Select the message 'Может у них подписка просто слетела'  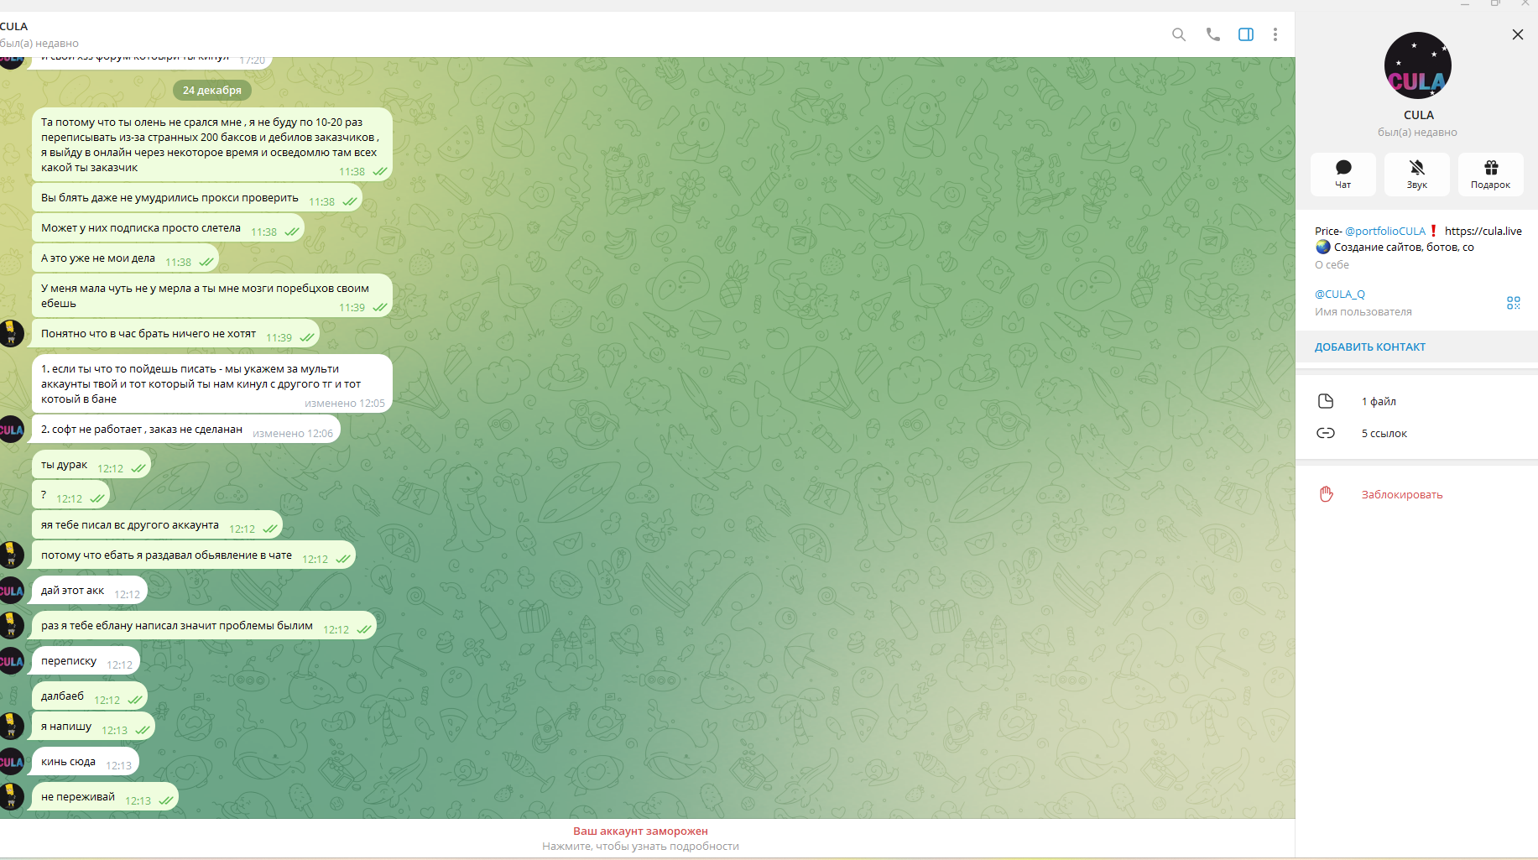(168, 228)
